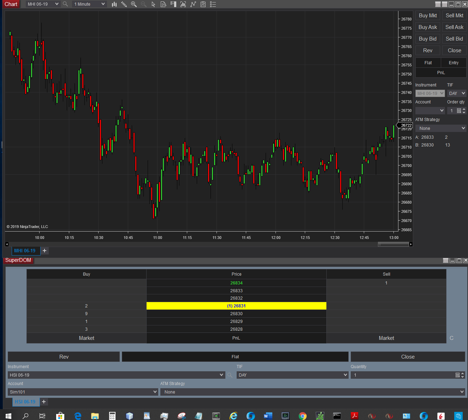Launch Microsoft Edge from the taskbar
468x420 pixels.
click(77, 416)
